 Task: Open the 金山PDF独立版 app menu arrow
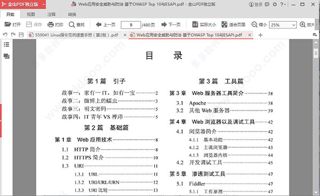click(44, 4)
